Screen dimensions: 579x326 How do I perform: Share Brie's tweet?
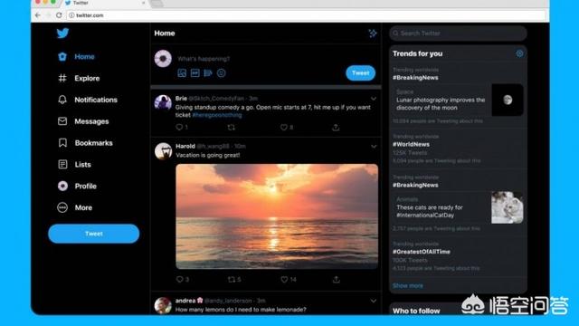click(336, 127)
